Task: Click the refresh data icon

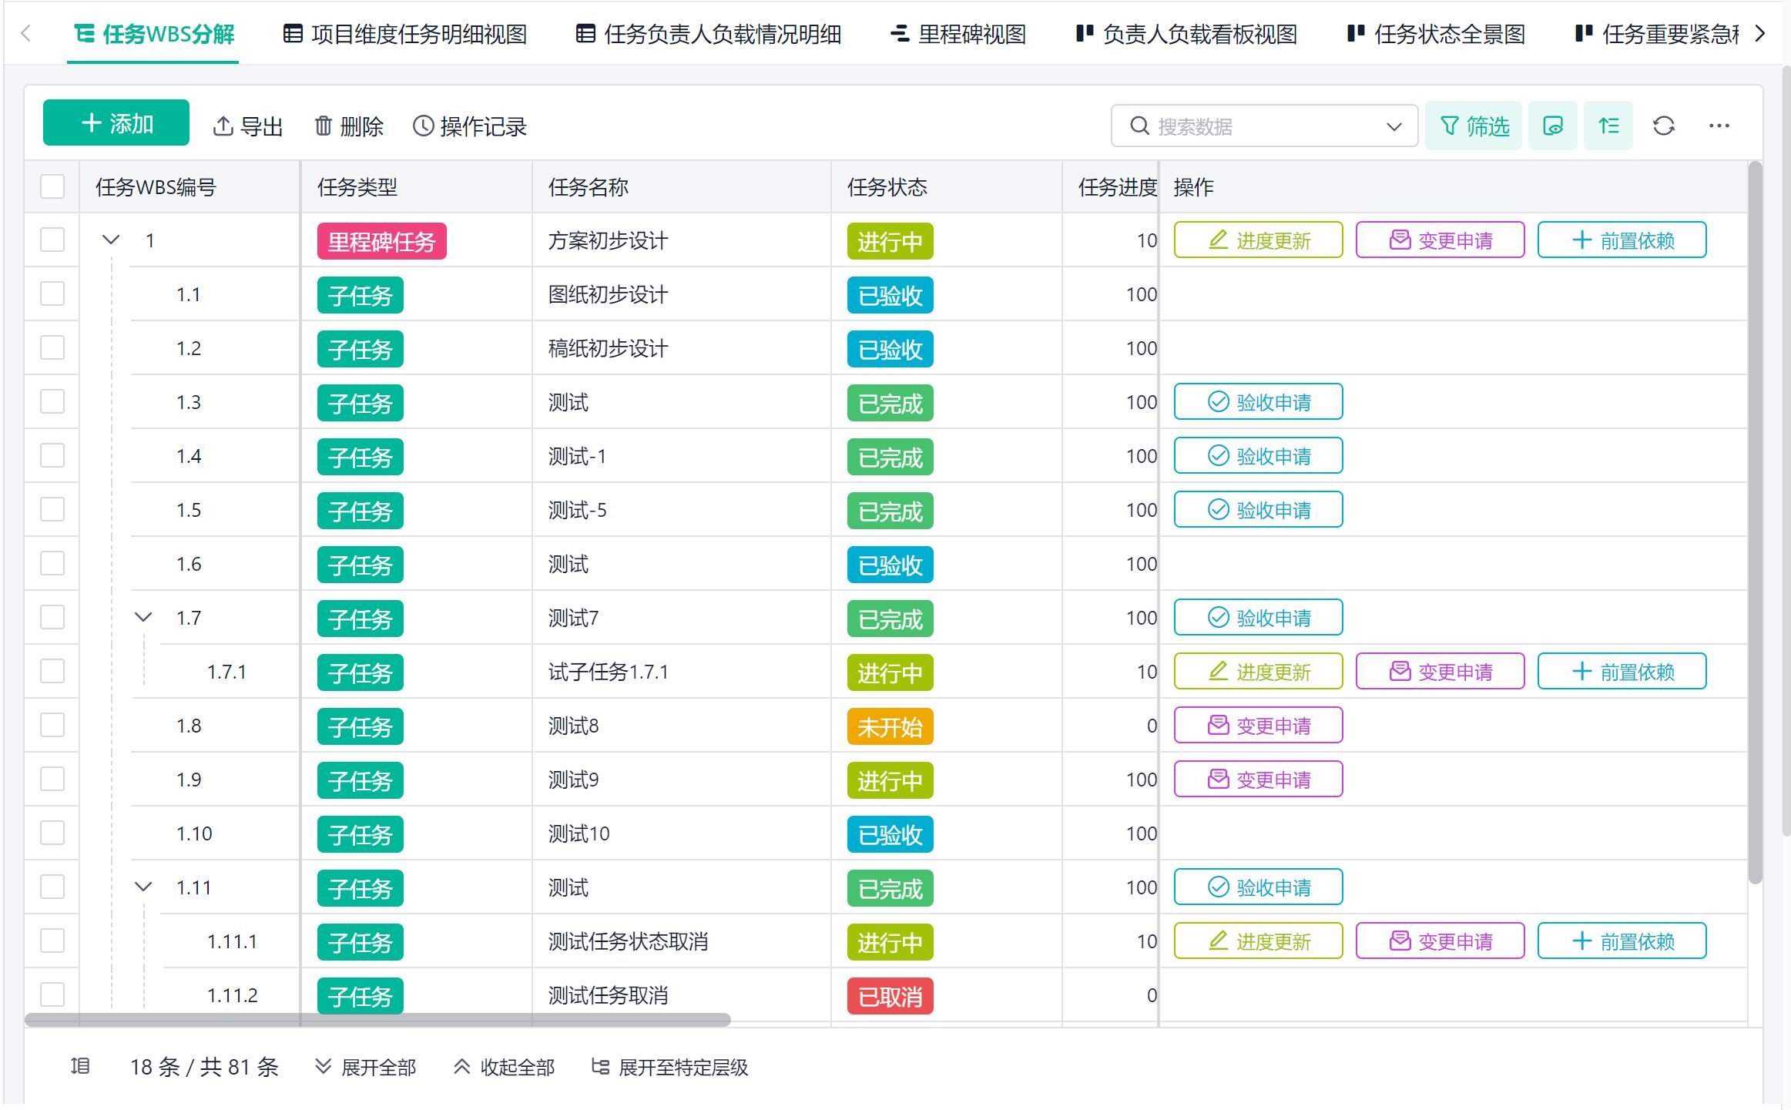Action: [1663, 126]
